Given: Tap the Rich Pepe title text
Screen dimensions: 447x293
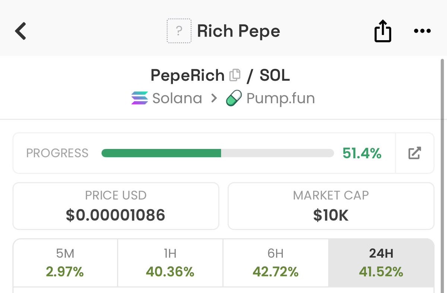Looking at the screenshot, I should pos(238,31).
